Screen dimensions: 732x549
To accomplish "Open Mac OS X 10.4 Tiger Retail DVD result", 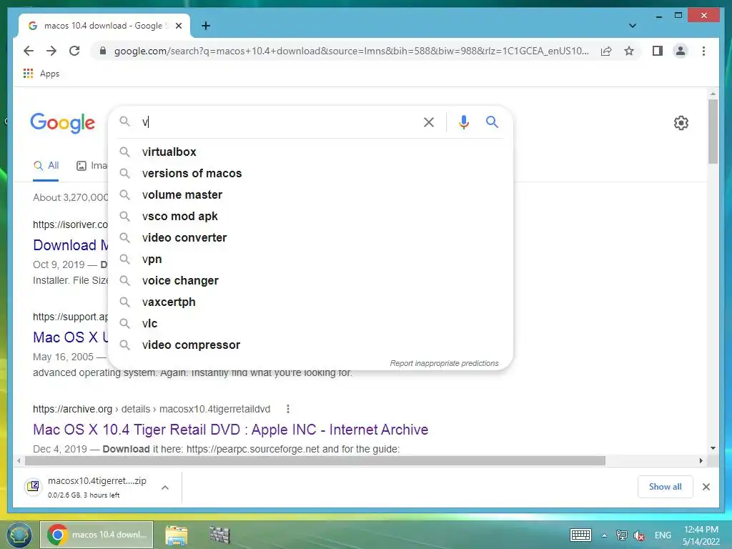I will [x=231, y=430].
